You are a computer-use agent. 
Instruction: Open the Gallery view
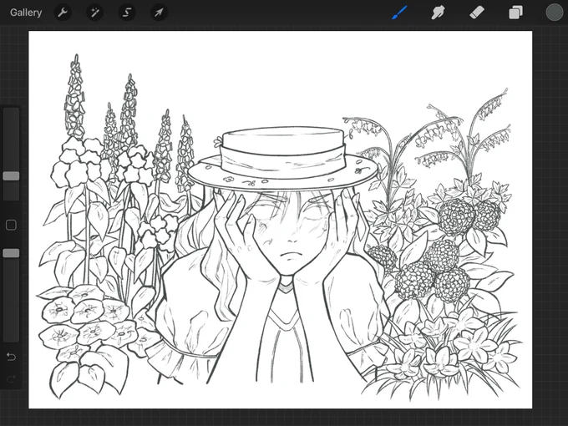[x=26, y=13]
